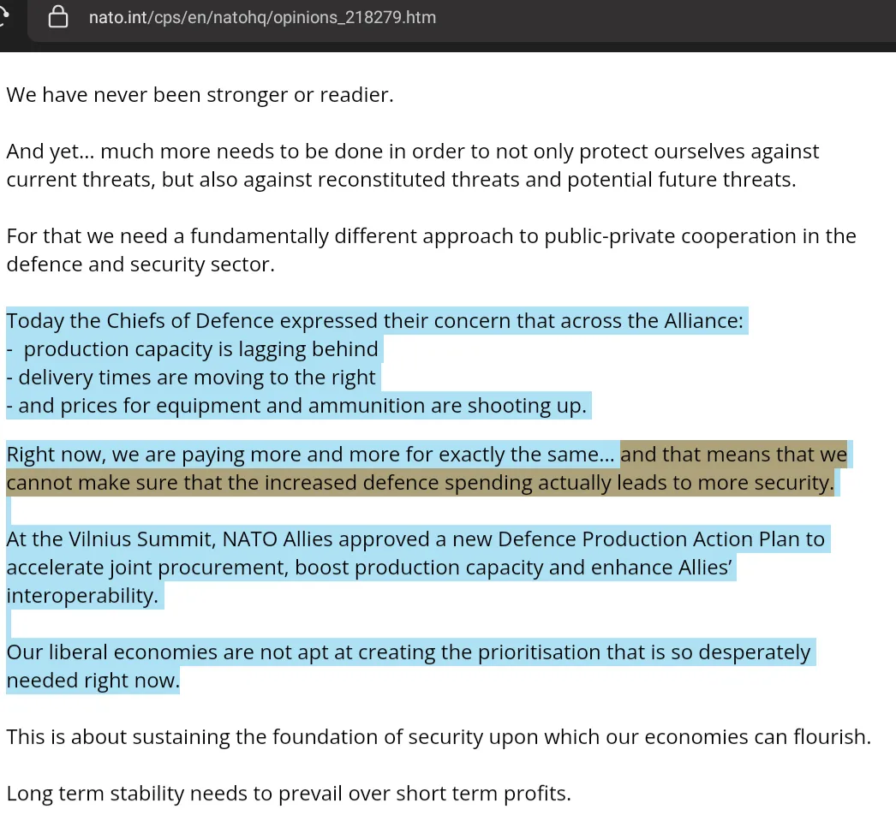Image resolution: width=896 pixels, height=815 pixels.
Task: Click the line about accelerating joint procurement
Action: (370, 568)
